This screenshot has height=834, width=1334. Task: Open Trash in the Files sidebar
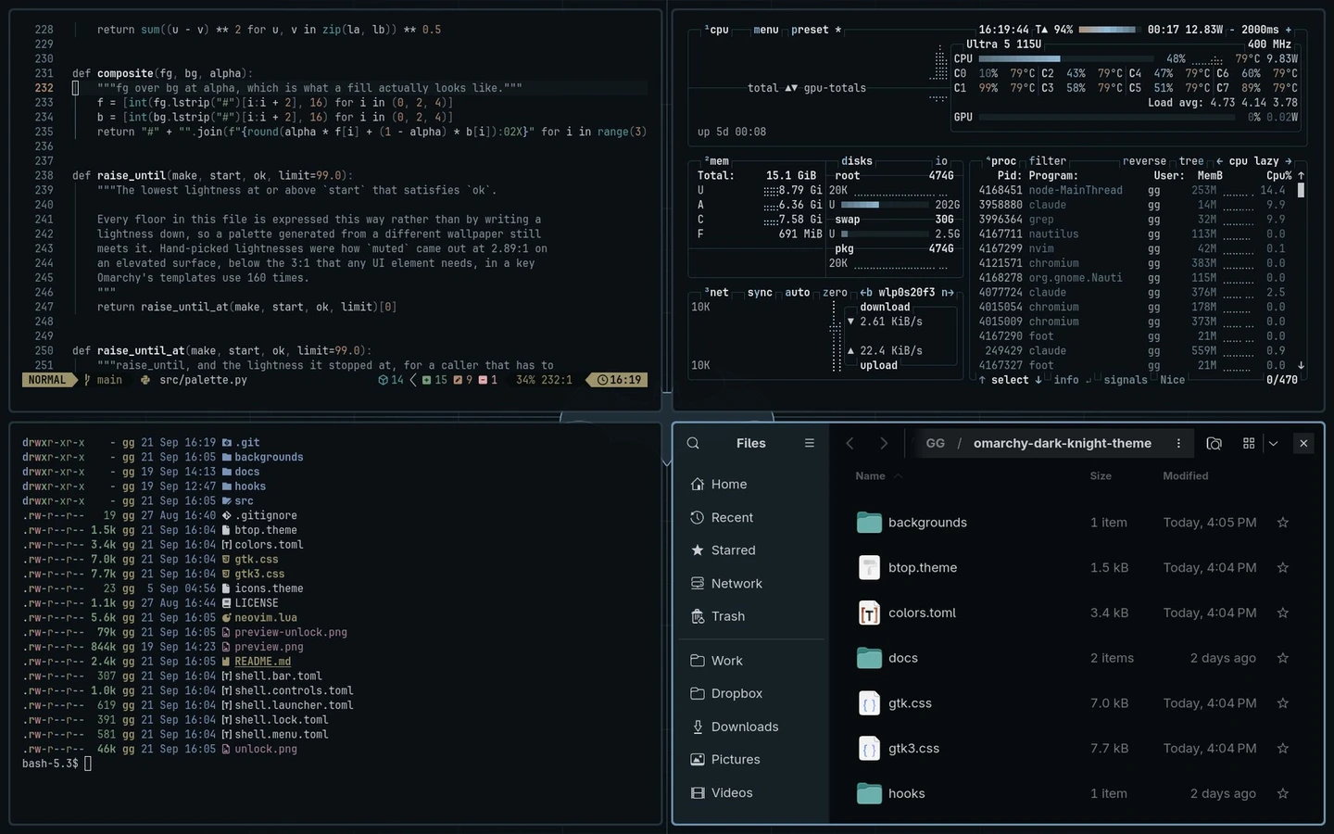tap(751, 616)
